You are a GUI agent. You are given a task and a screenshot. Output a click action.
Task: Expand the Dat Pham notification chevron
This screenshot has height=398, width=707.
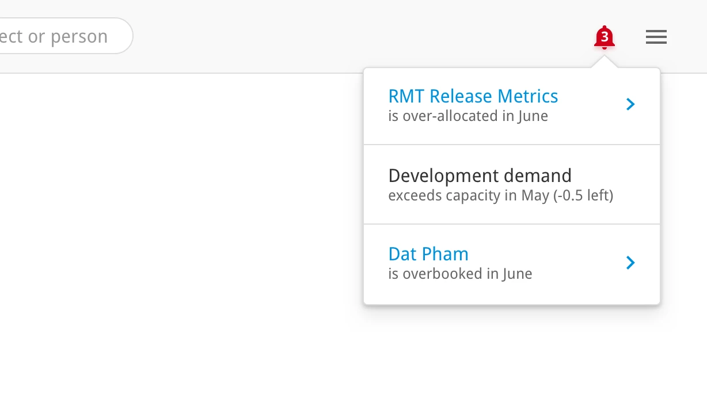coord(630,263)
